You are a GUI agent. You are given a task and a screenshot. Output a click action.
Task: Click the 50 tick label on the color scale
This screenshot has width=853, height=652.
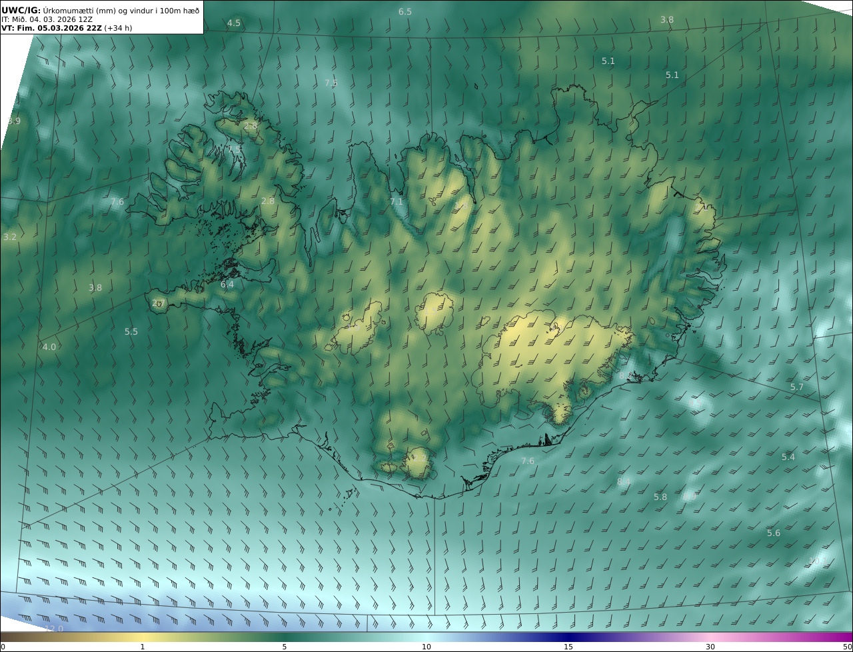(x=848, y=647)
